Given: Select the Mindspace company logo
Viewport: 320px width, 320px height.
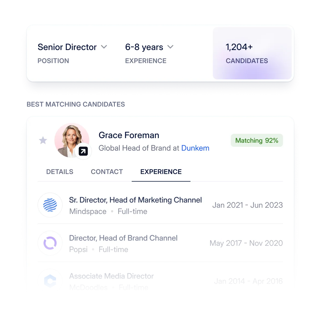Looking at the screenshot, I should point(50,205).
